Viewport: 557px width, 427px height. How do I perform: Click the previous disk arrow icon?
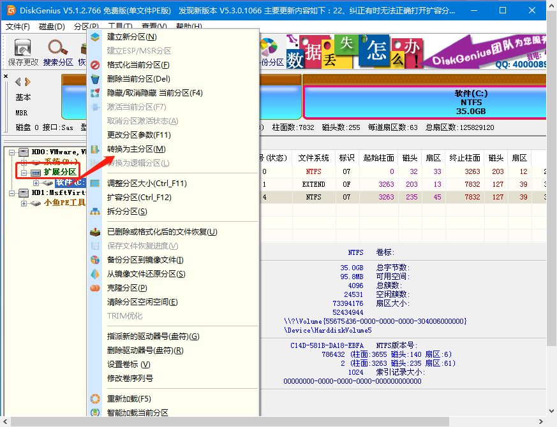[18, 82]
